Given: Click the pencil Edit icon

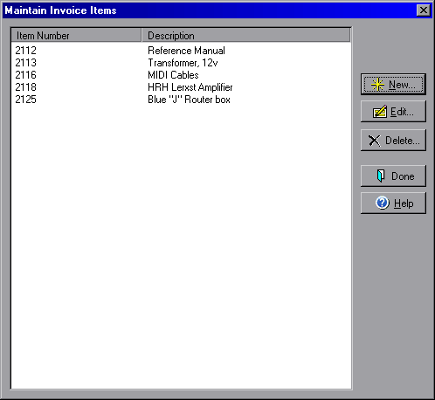Looking at the screenshot, I should 380,112.
